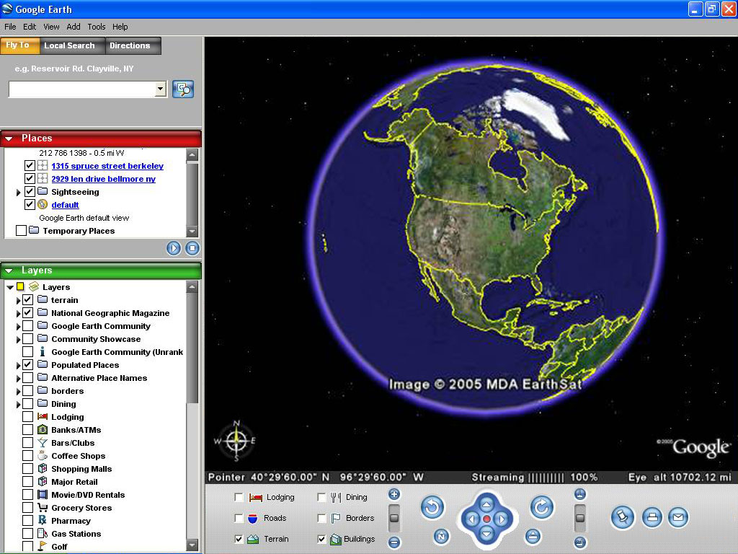738x554 pixels.
Task: Click the compass rose on the globe view
Action: coord(236,441)
